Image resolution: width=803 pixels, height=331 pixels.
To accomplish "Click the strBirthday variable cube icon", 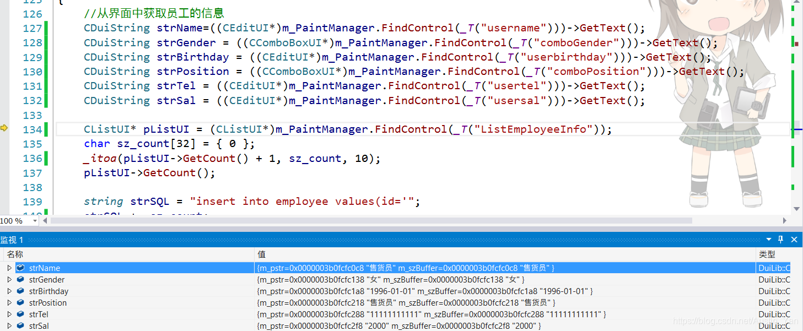I will pyautogui.click(x=21, y=291).
